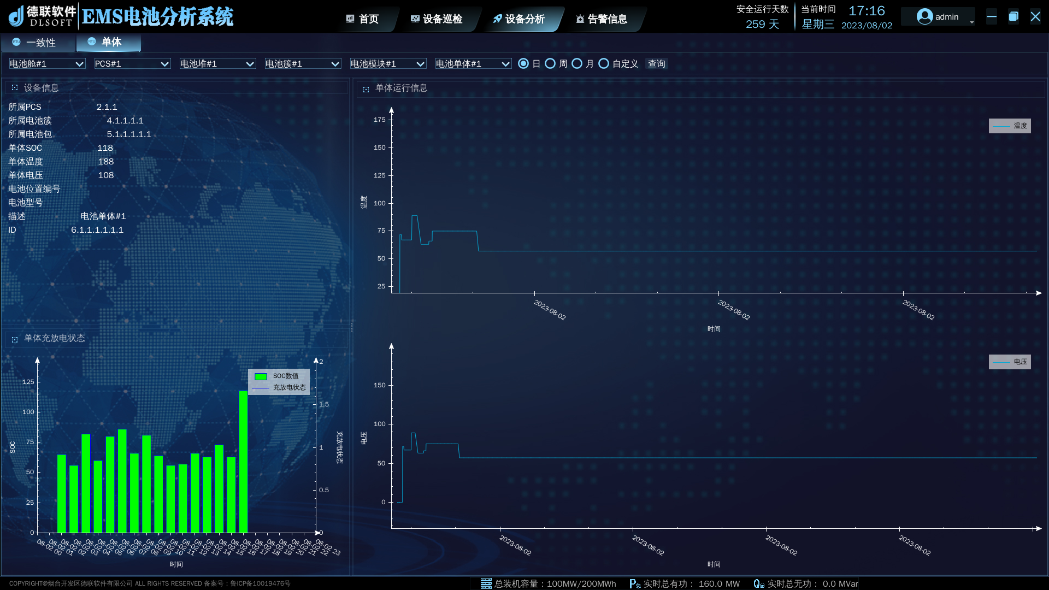
Task: Select the 周 (week) radio button
Action: (x=550, y=64)
